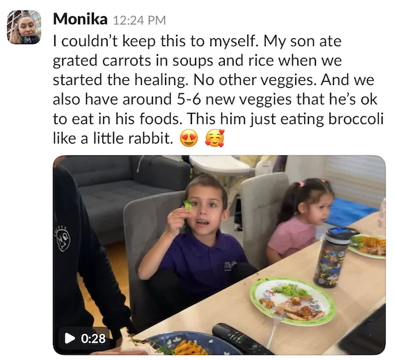
Task: Open Monika's profile avatar picture
Action: click(24, 27)
